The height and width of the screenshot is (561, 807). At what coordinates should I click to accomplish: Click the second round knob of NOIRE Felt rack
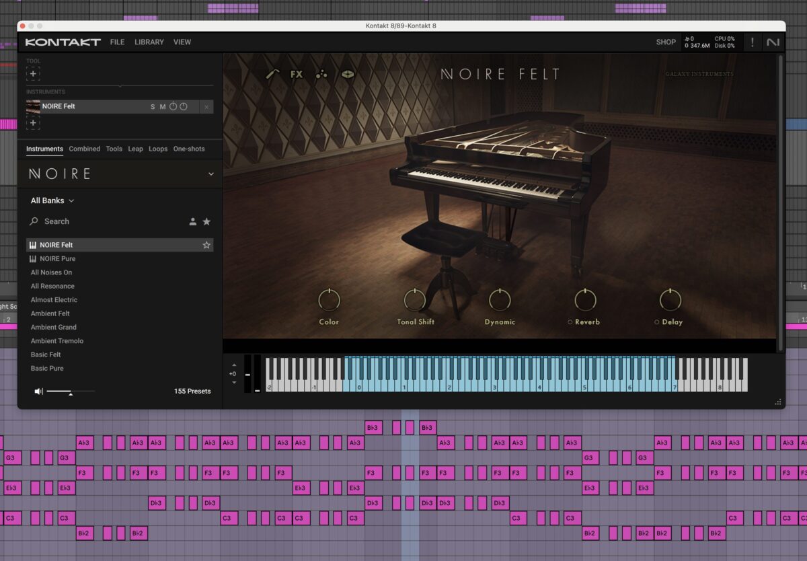pos(184,106)
